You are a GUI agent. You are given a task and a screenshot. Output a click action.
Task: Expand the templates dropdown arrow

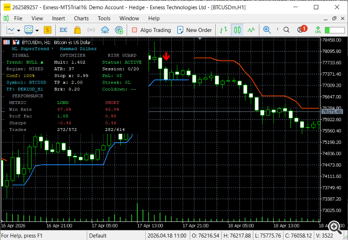coord(37,30)
